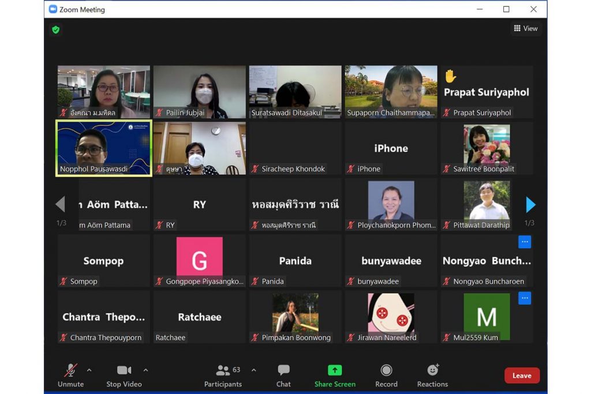
Task: Open more options on Nongyao Buncharoen tile
Action: click(524, 242)
